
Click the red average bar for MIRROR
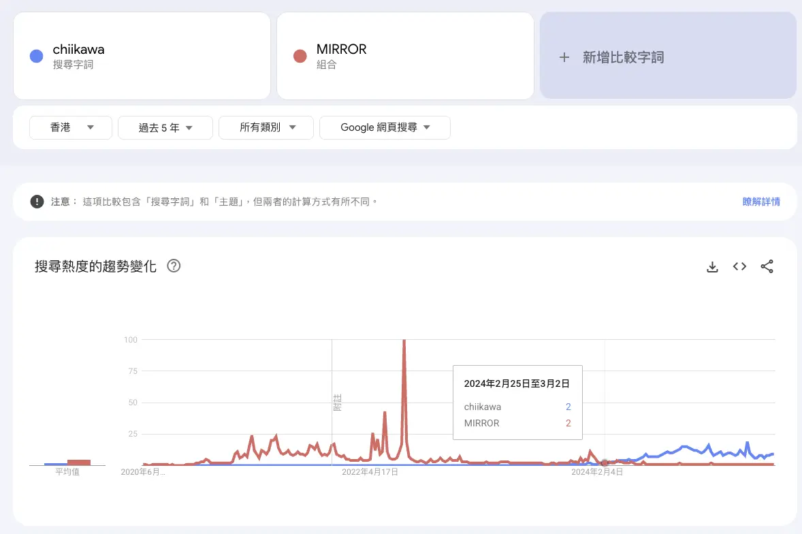(79, 462)
